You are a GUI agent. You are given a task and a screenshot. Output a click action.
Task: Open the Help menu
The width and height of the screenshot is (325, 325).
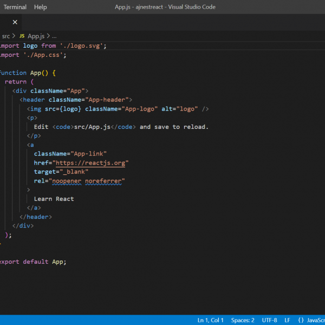40,7
